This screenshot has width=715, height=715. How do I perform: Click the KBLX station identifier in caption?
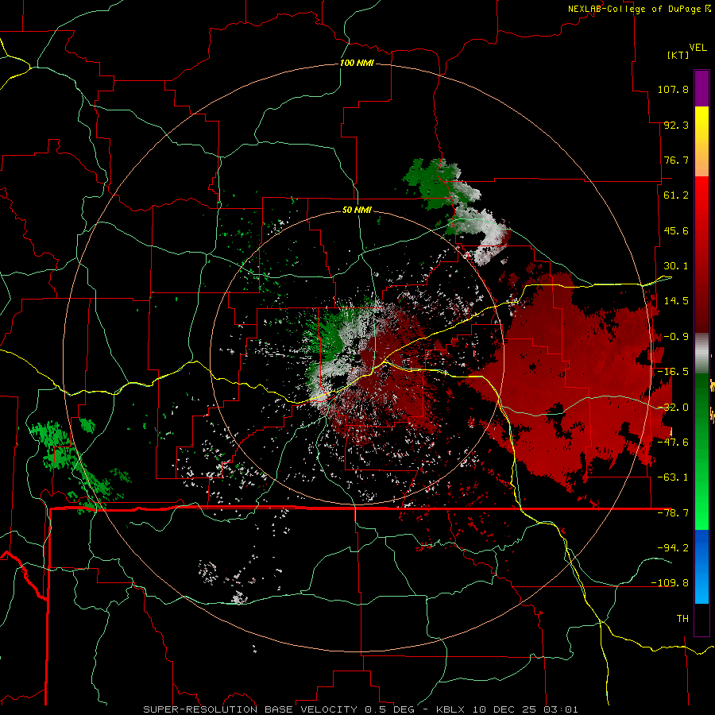pyautogui.click(x=450, y=709)
